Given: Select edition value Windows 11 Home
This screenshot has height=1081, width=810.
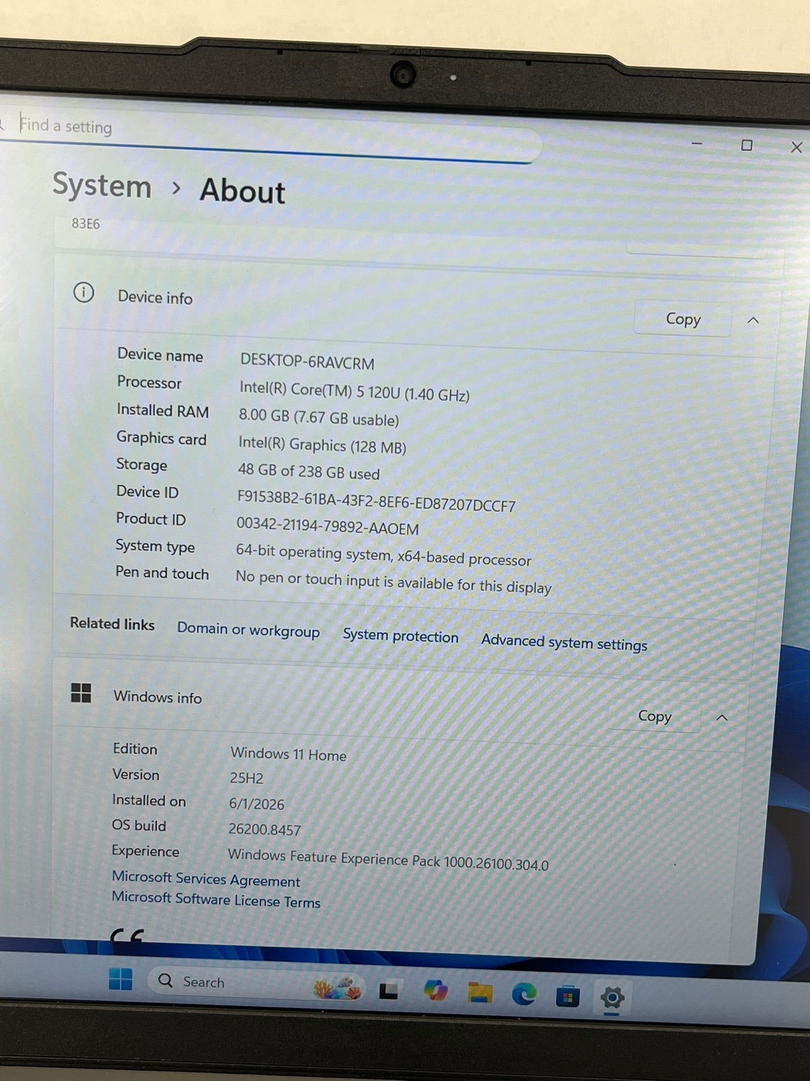Looking at the screenshot, I should point(288,754).
